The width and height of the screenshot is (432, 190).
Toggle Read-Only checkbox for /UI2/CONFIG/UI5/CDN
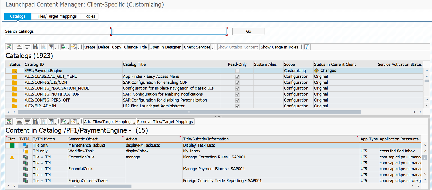pos(237,83)
